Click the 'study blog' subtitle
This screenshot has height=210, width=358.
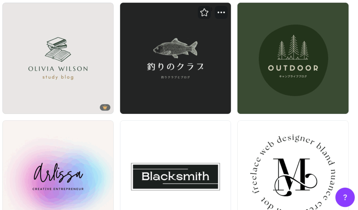[58, 77]
